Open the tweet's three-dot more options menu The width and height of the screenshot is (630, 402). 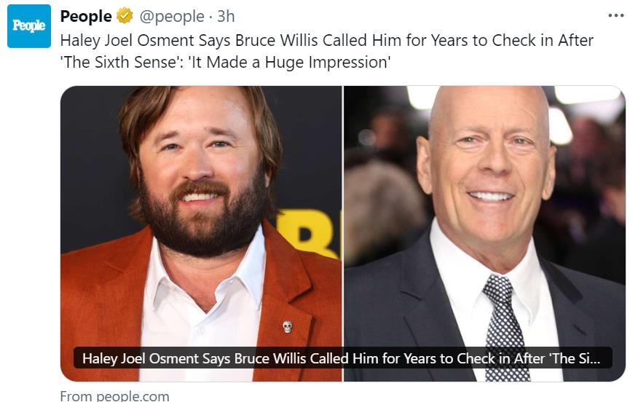tap(615, 16)
